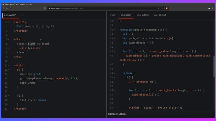216x121 pixels.
Task: Click 'list-style: none;' declaration
Action: pos(33,100)
